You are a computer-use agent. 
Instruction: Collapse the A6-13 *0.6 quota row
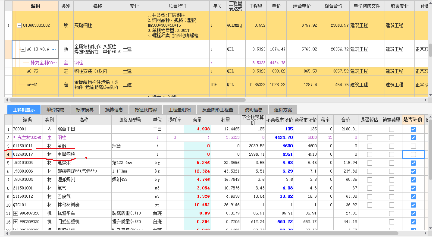coord(23,50)
